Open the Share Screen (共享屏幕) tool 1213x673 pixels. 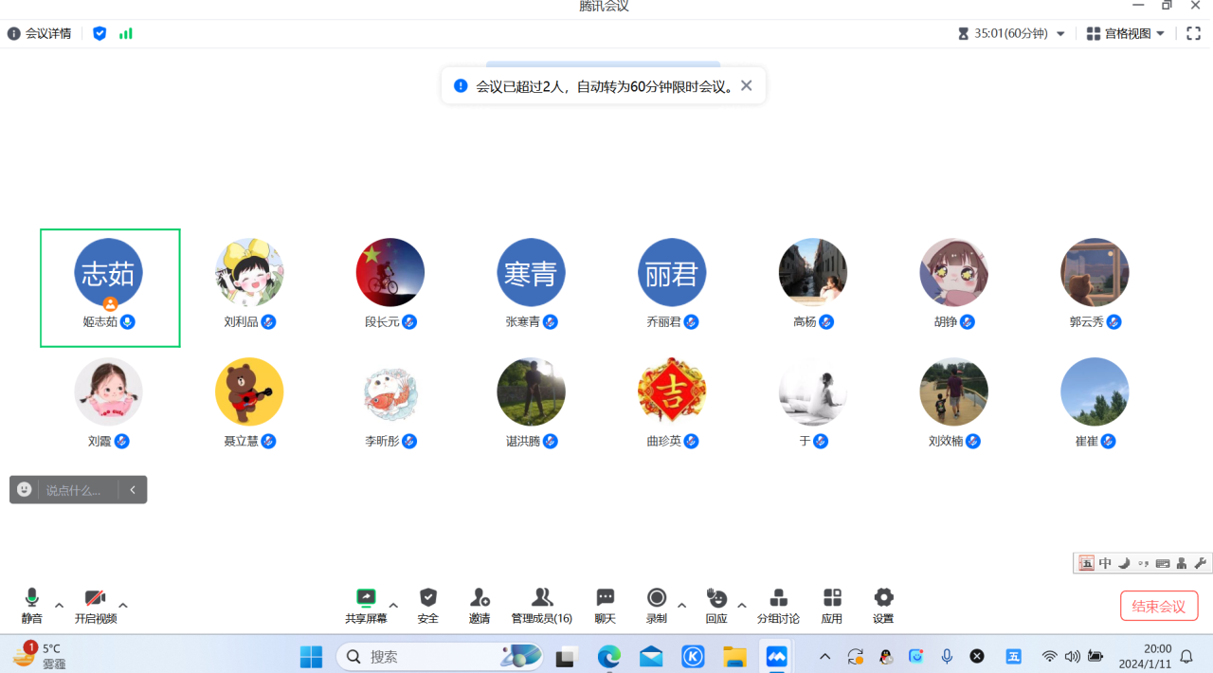pyautogui.click(x=366, y=605)
